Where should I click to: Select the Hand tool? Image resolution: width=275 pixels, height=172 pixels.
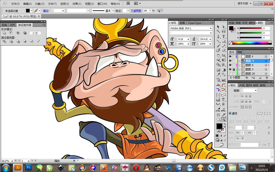(x=218, y=119)
